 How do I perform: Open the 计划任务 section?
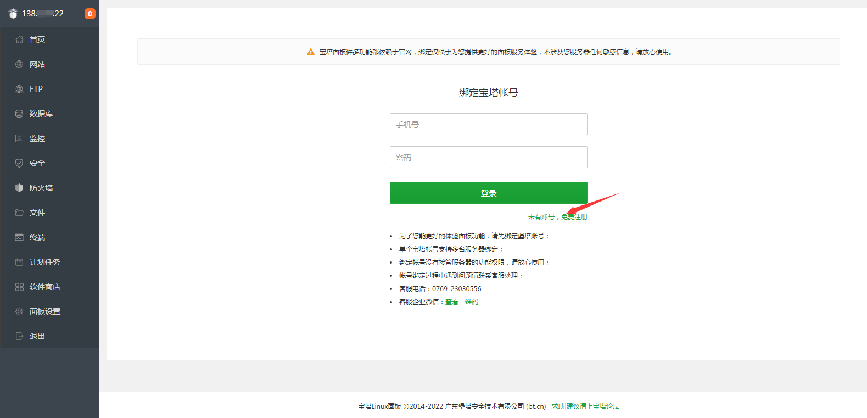point(49,262)
